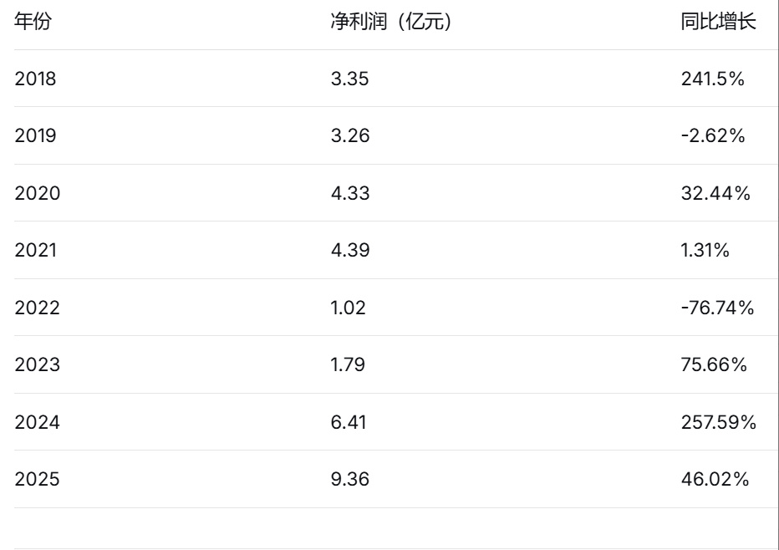Select the 257.59% growth cell
This screenshot has height=550, width=779.
[x=718, y=423]
